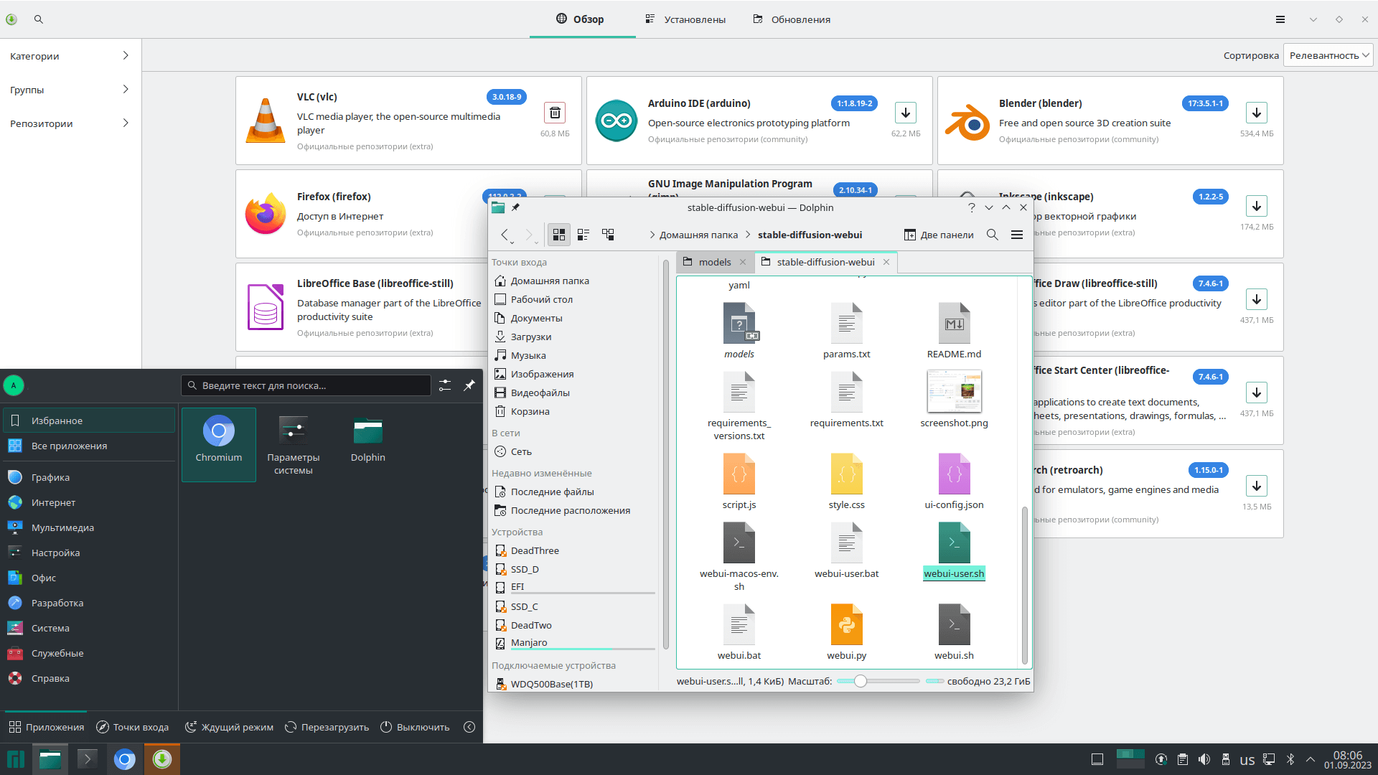Launch Chromium from favorites
The height and width of the screenshot is (775, 1378).
point(219,439)
